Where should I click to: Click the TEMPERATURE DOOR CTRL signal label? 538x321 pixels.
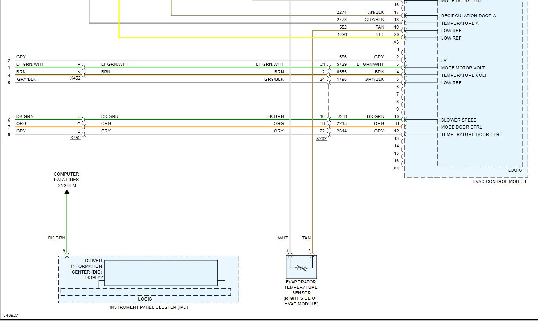pos(471,134)
